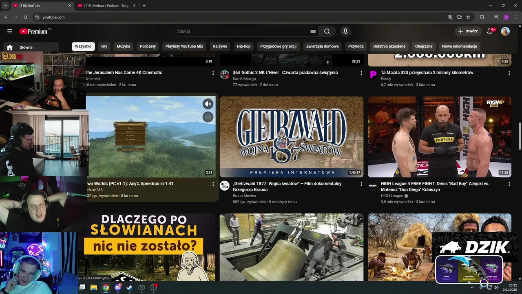Open the Chrome profile J avatar
The width and height of the screenshot is (522, 294).
pyautogui.click(x=506, y=17)
